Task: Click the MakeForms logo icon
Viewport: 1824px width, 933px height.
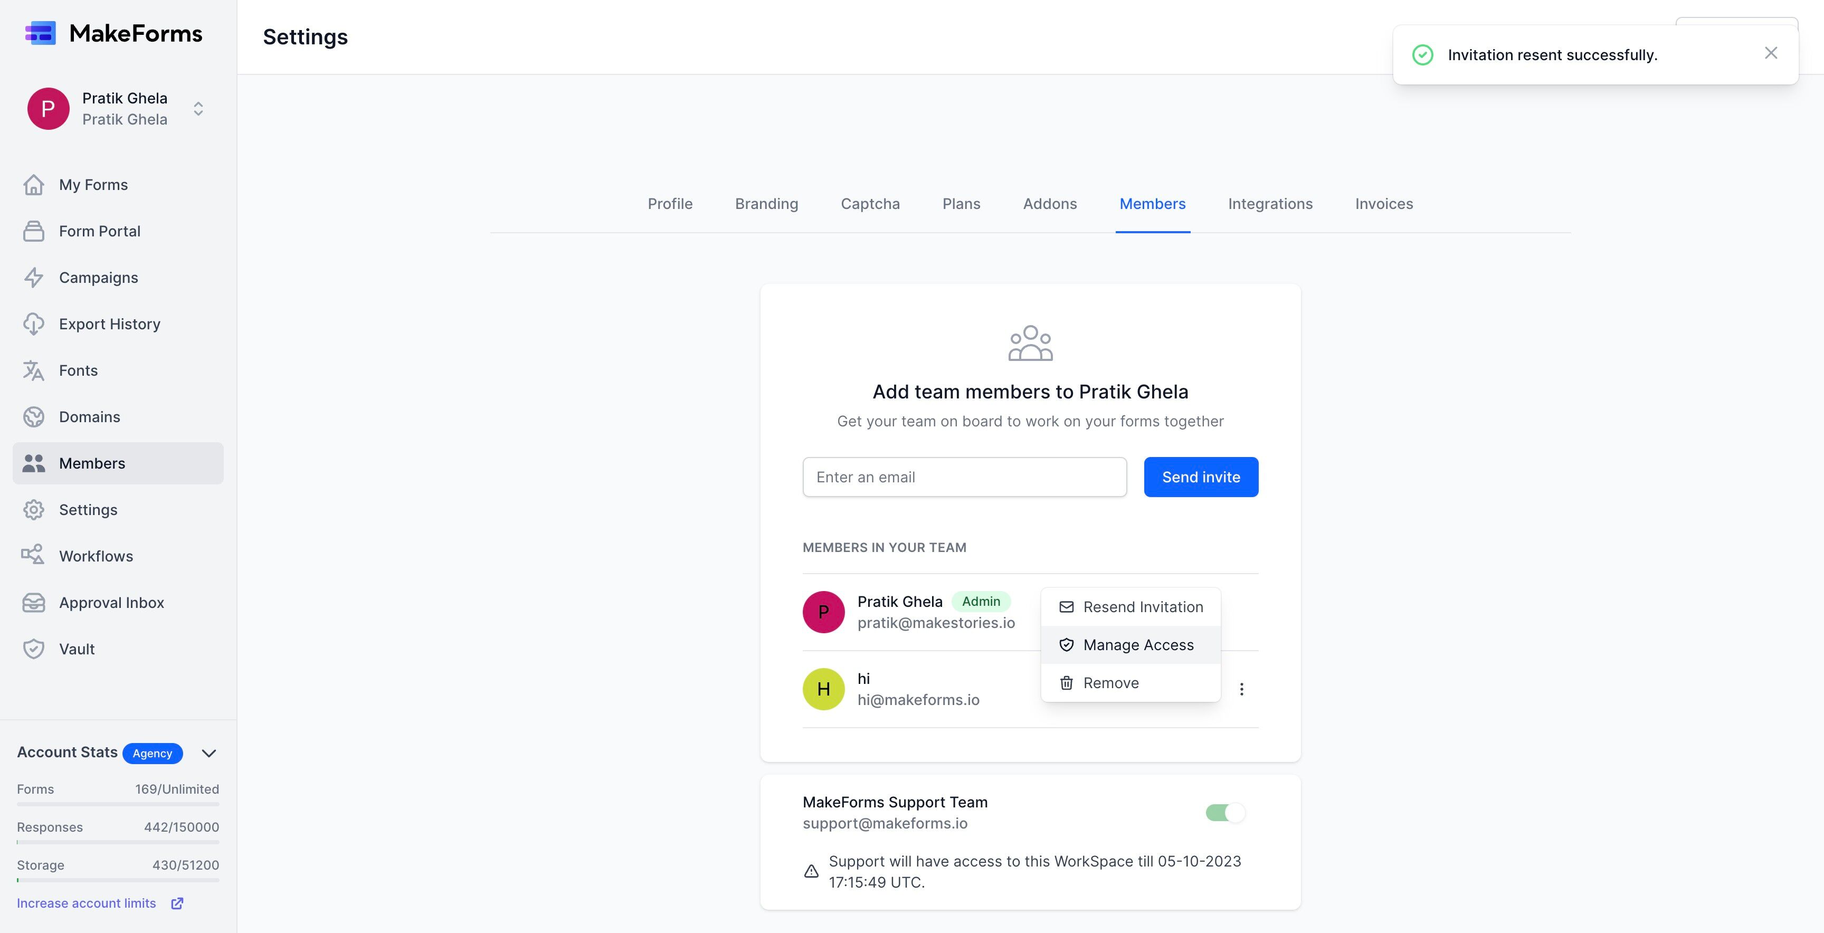Action: 40,33
